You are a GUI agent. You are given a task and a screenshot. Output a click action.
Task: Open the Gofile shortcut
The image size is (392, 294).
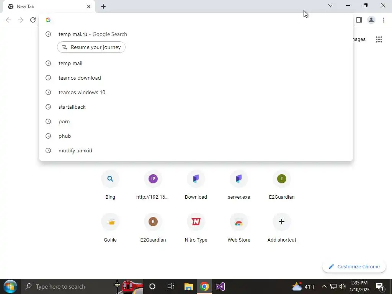coord(110,228)
